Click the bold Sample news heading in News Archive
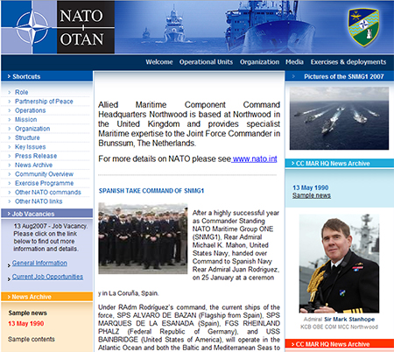Viewport: 394px width, 352px height. (x=27, y=313)
